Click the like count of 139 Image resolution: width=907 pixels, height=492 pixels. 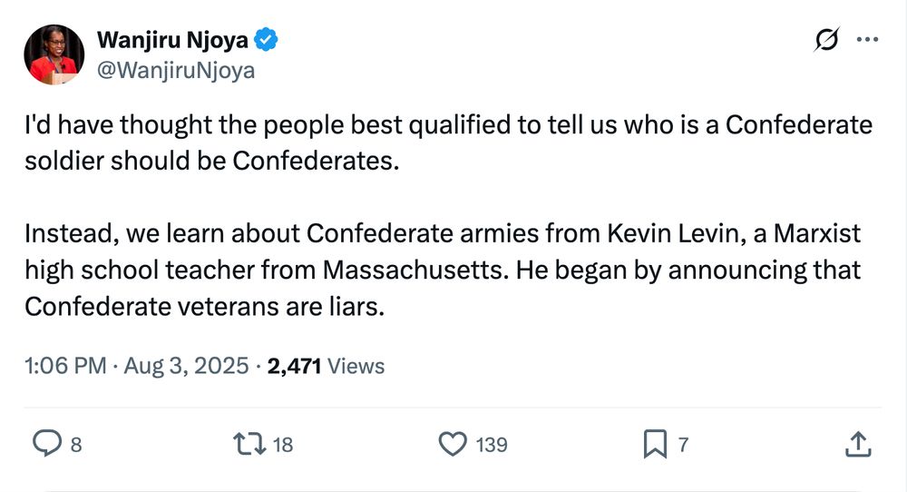(x=492, y=445)
